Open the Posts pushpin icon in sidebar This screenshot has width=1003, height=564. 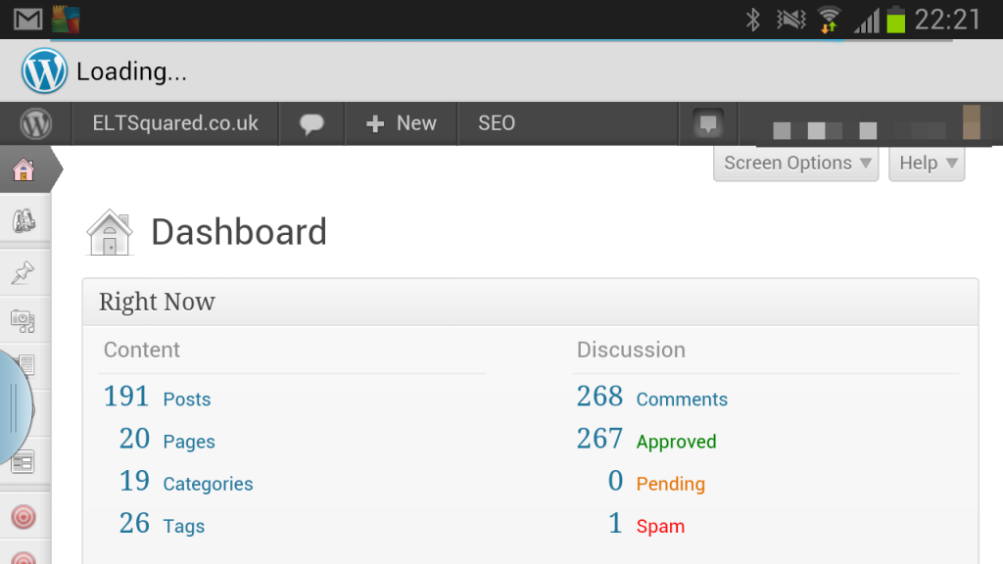(x=24, y=272)
